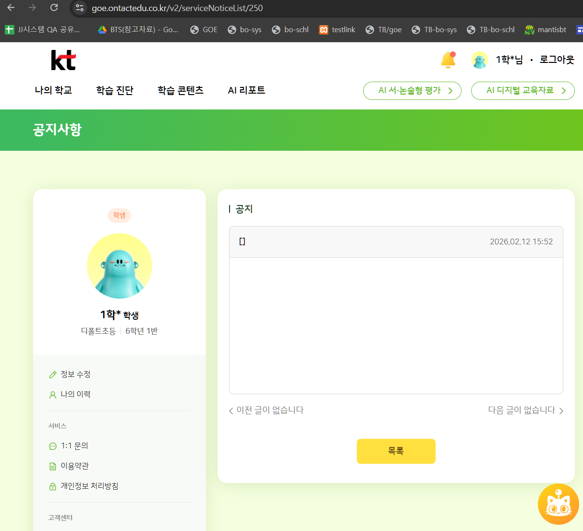583x531 pixels.
Task: Click the large profile picture in sidebar
Action: click(x=120, y=266)
